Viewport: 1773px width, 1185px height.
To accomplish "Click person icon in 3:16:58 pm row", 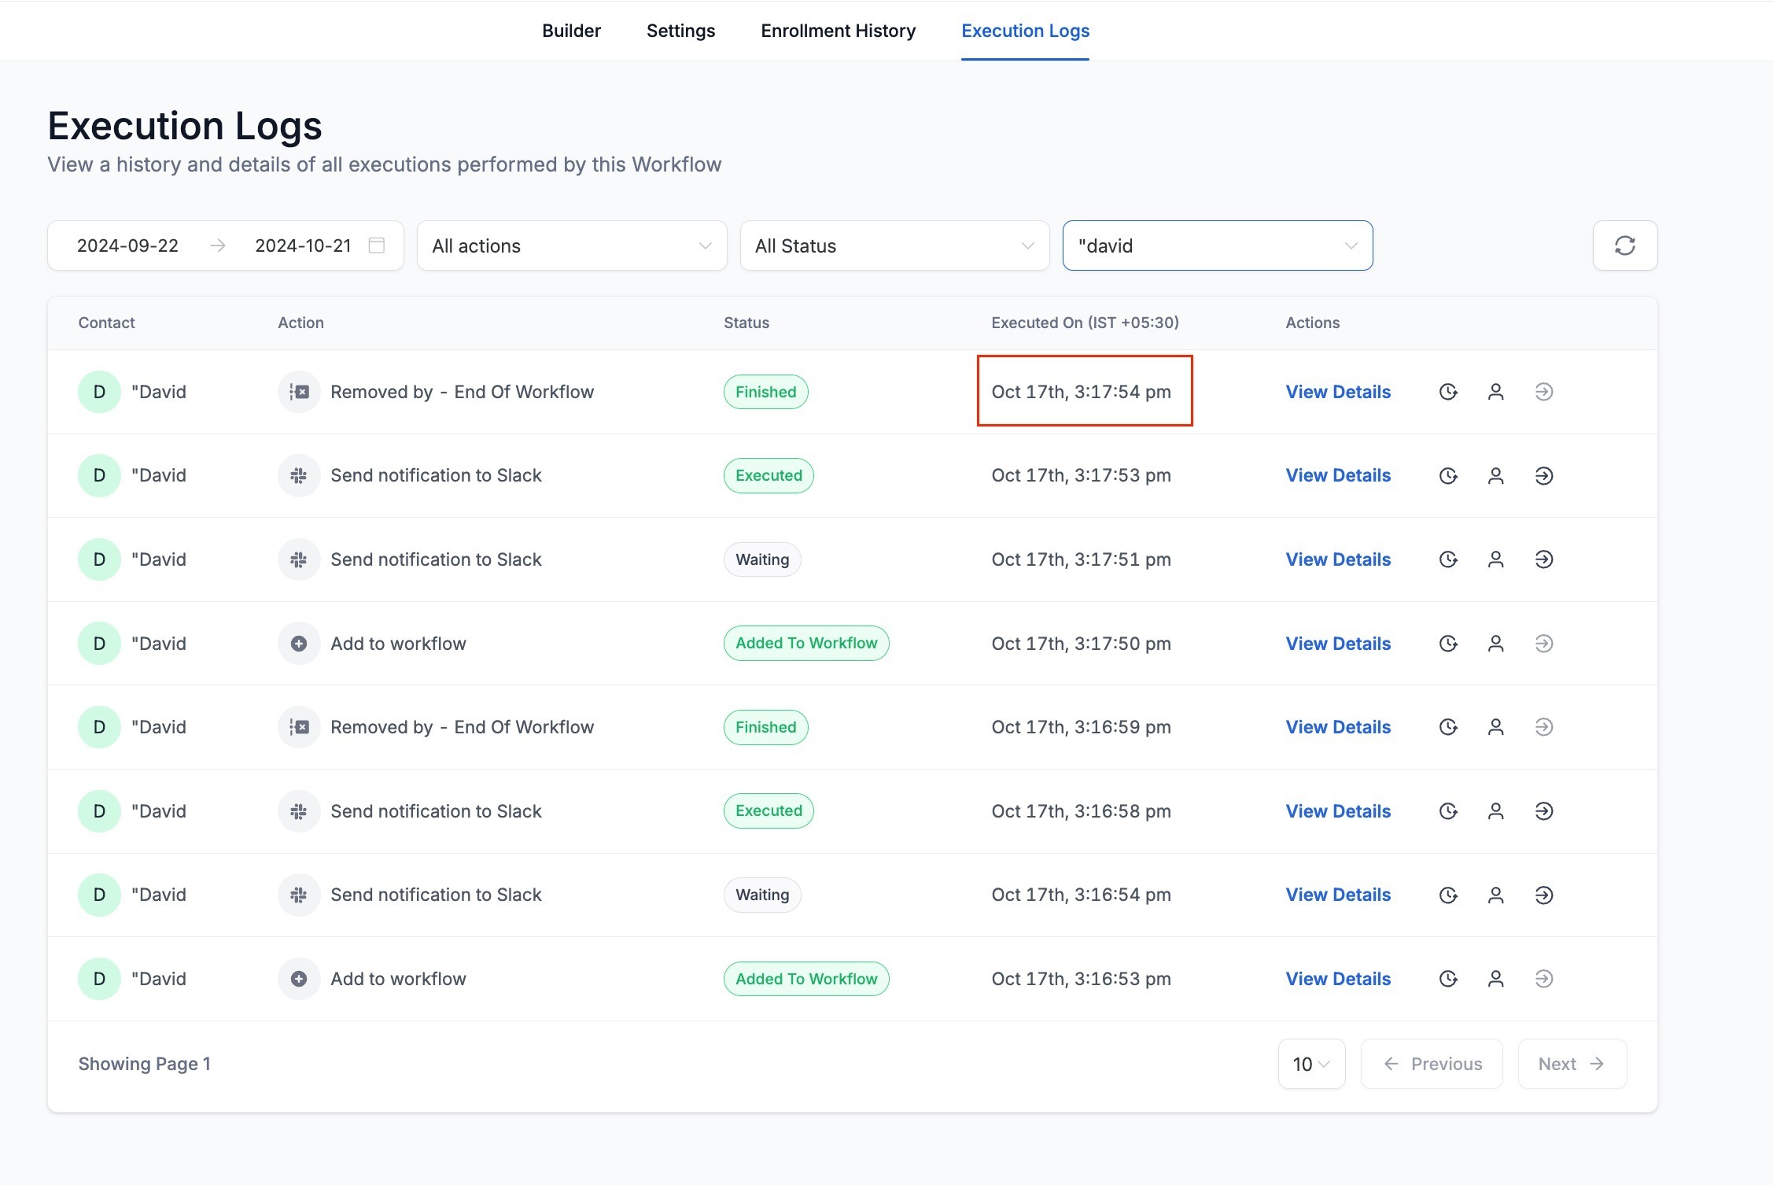I will click(x=1495, y=811).
